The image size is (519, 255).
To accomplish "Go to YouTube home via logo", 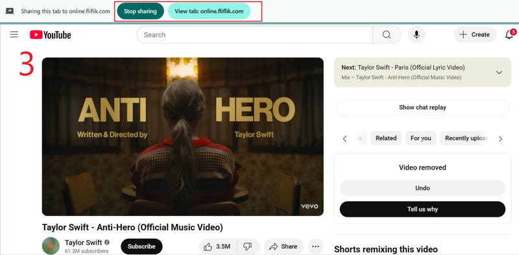I will (x=51, y=35).
